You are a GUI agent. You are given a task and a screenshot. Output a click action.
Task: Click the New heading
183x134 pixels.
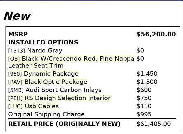(x=17, y=16)
